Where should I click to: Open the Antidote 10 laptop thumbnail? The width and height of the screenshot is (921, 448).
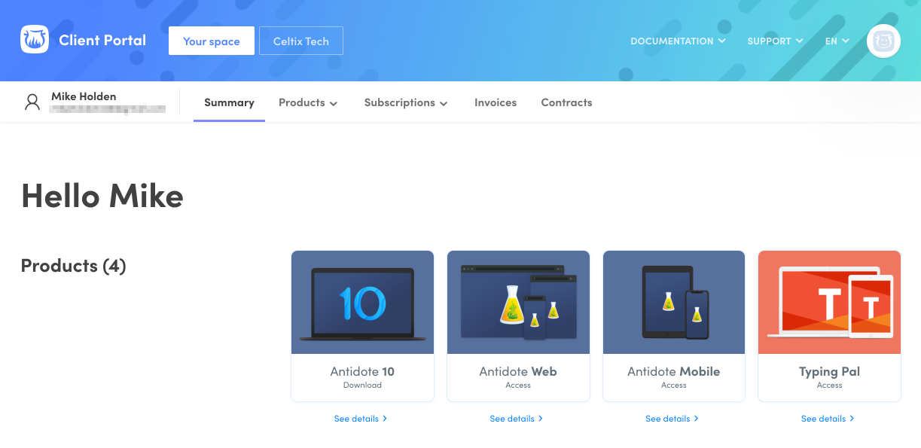click(x=362, y=302)
